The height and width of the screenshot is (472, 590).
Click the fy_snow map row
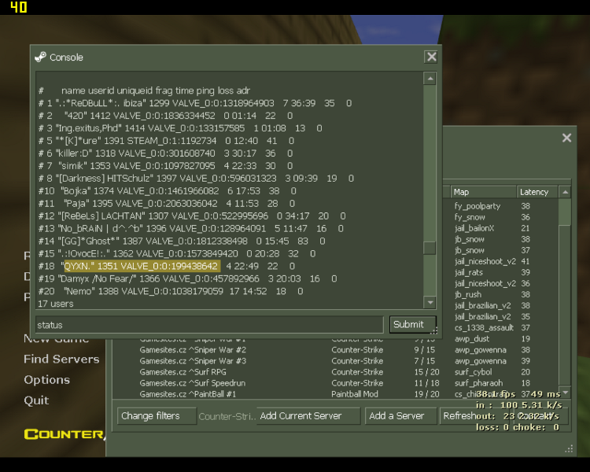pos(470,217)
